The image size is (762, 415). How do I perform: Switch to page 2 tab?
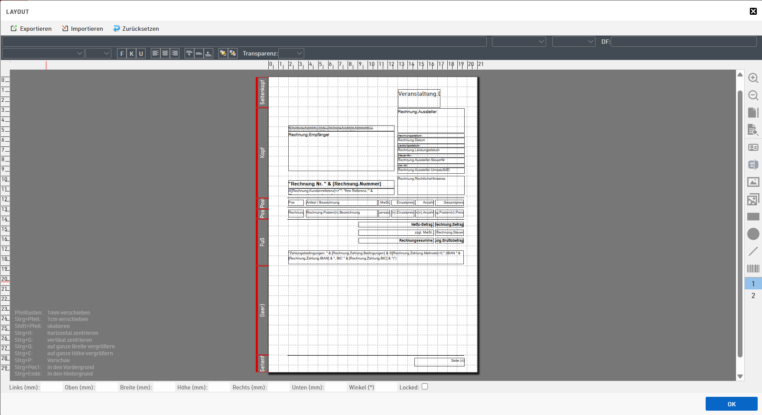tap(753, 295)
